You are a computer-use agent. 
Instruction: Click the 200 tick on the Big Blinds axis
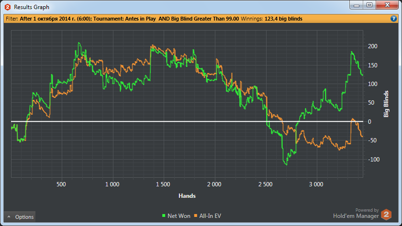point(372,46)
